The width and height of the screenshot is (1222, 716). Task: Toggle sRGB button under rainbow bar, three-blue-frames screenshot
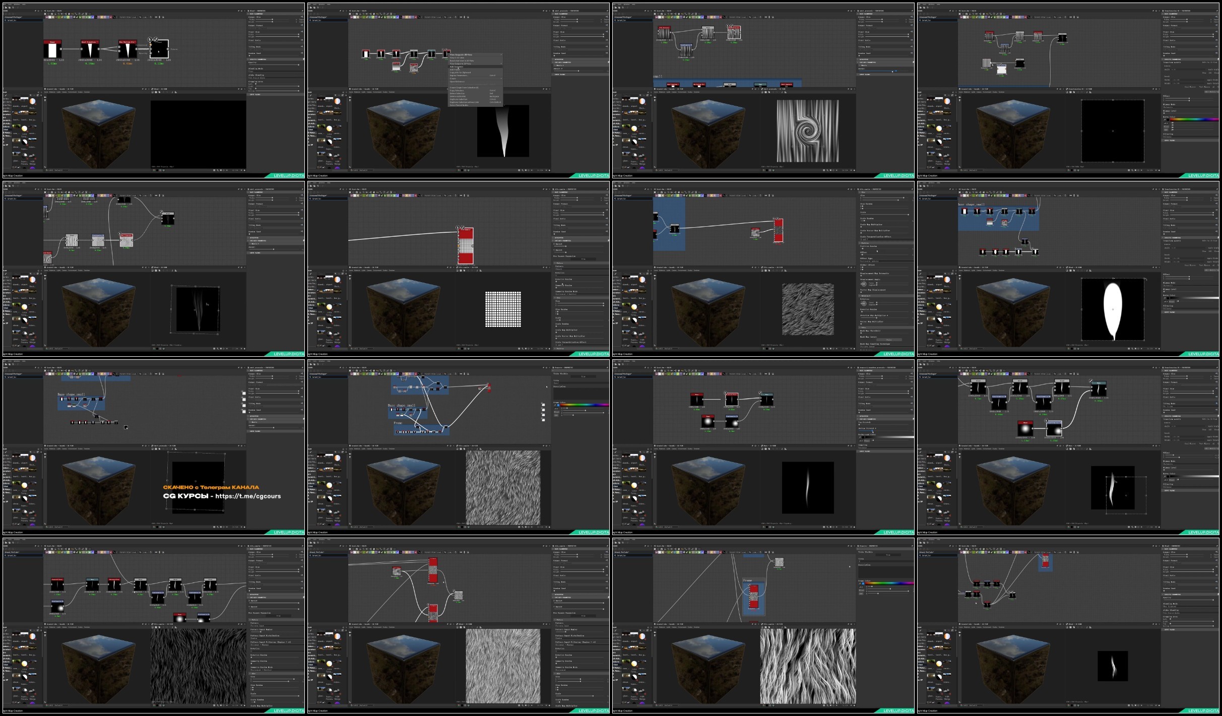[x=556, y=409]
